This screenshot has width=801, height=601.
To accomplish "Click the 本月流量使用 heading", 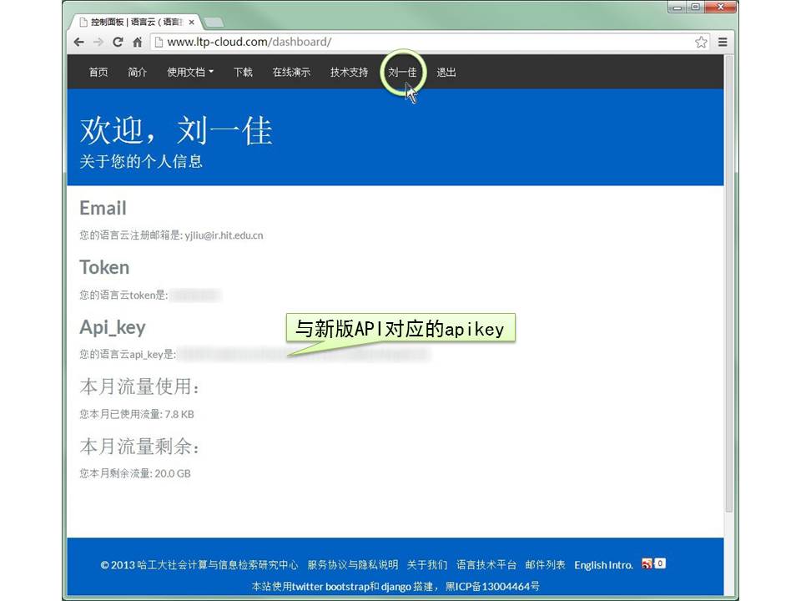I will tap(139, 386).
